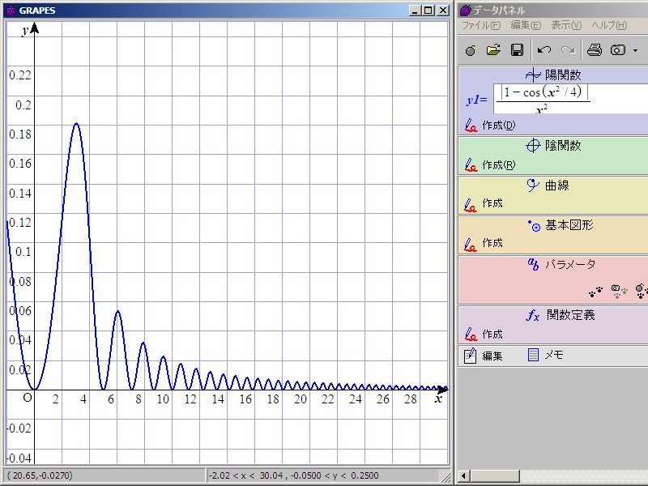Capture the graph with the camera icon
The image size is (648, 486).
pyautogui.click(x=618, y=50)
